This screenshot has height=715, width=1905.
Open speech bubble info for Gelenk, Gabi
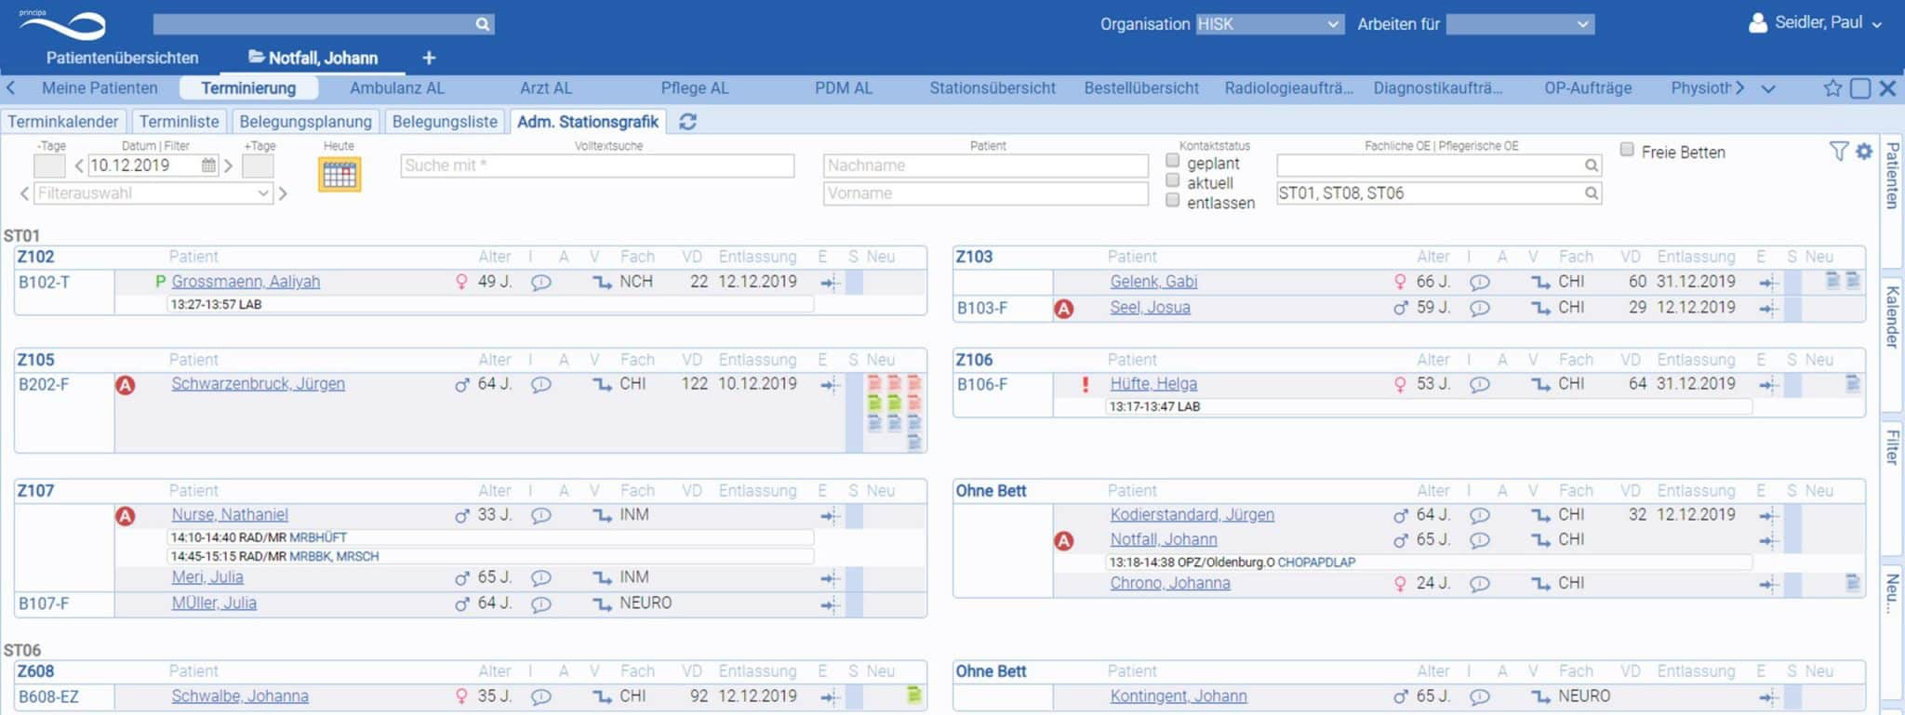1479,283
